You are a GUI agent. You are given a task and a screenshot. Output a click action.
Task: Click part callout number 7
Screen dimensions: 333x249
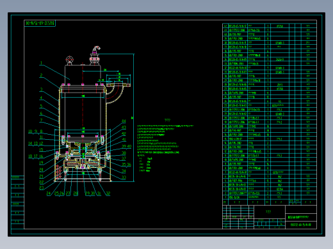click(41, 120)
